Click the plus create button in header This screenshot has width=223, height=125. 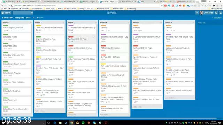pyautogui.click(x=197, y=13)
